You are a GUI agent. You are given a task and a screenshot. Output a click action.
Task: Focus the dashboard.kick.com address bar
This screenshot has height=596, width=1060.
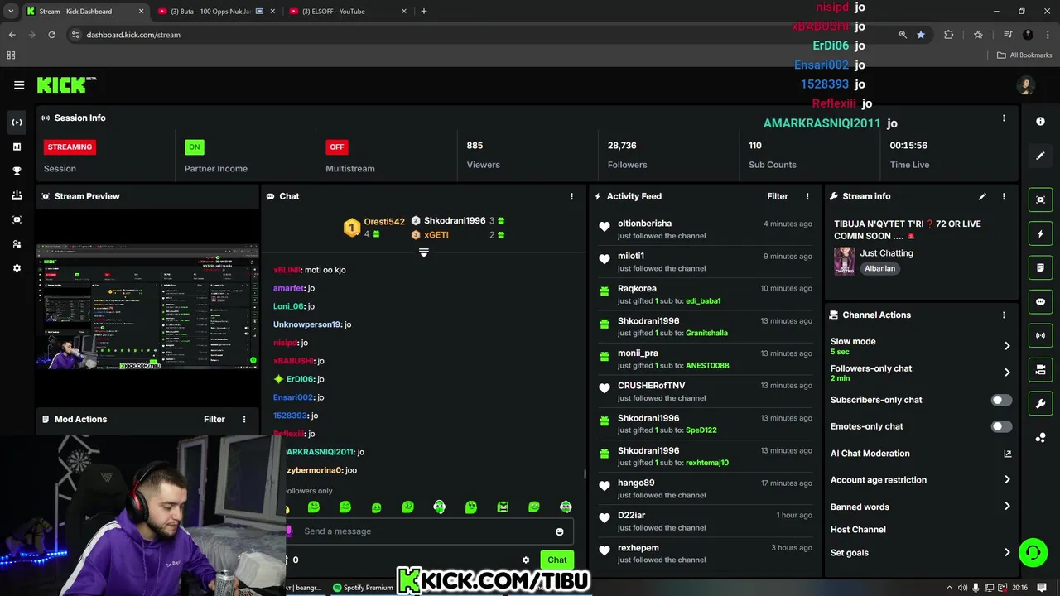coord(480,35)
